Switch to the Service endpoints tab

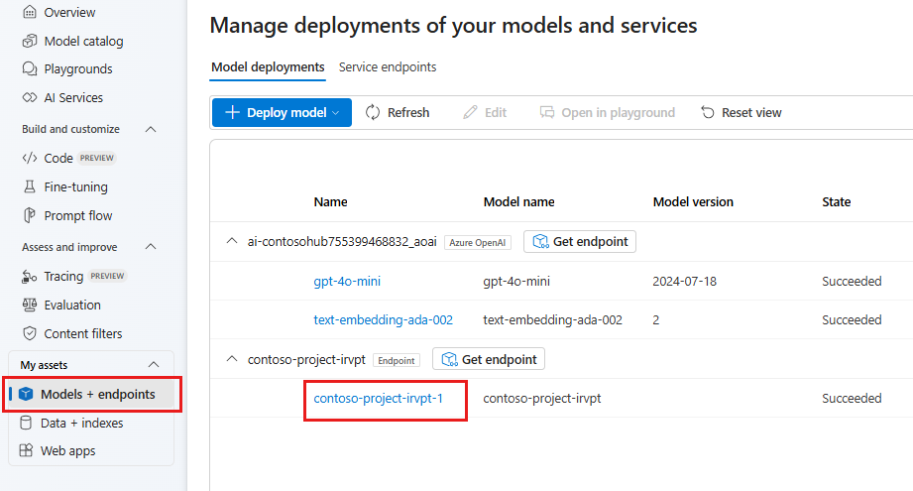[388, 67]
